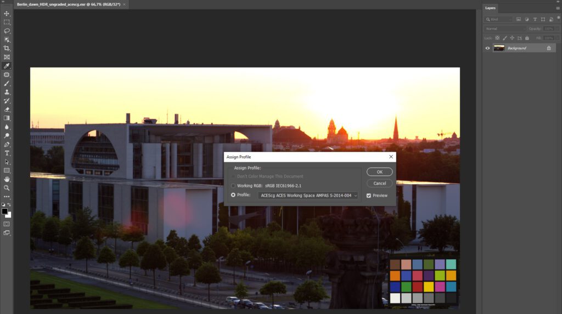Select the Lasso tool
Screen dimensions: 562x314
click(7, 31)
